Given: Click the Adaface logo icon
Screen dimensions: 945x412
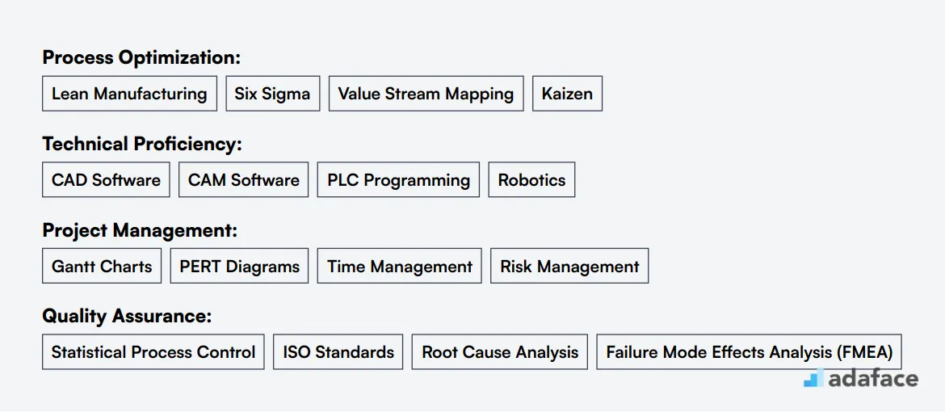Looking at the screenshot, I should point(813,377).
